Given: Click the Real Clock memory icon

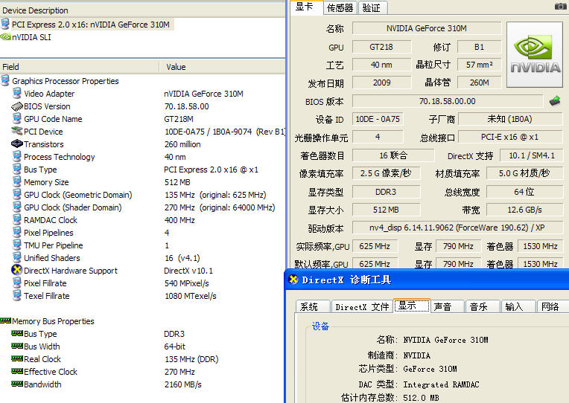Looking at the screenshot, I should pos(17,358).
